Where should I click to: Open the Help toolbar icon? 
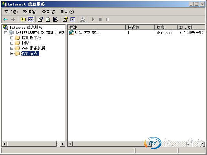[x=65, y=19]
